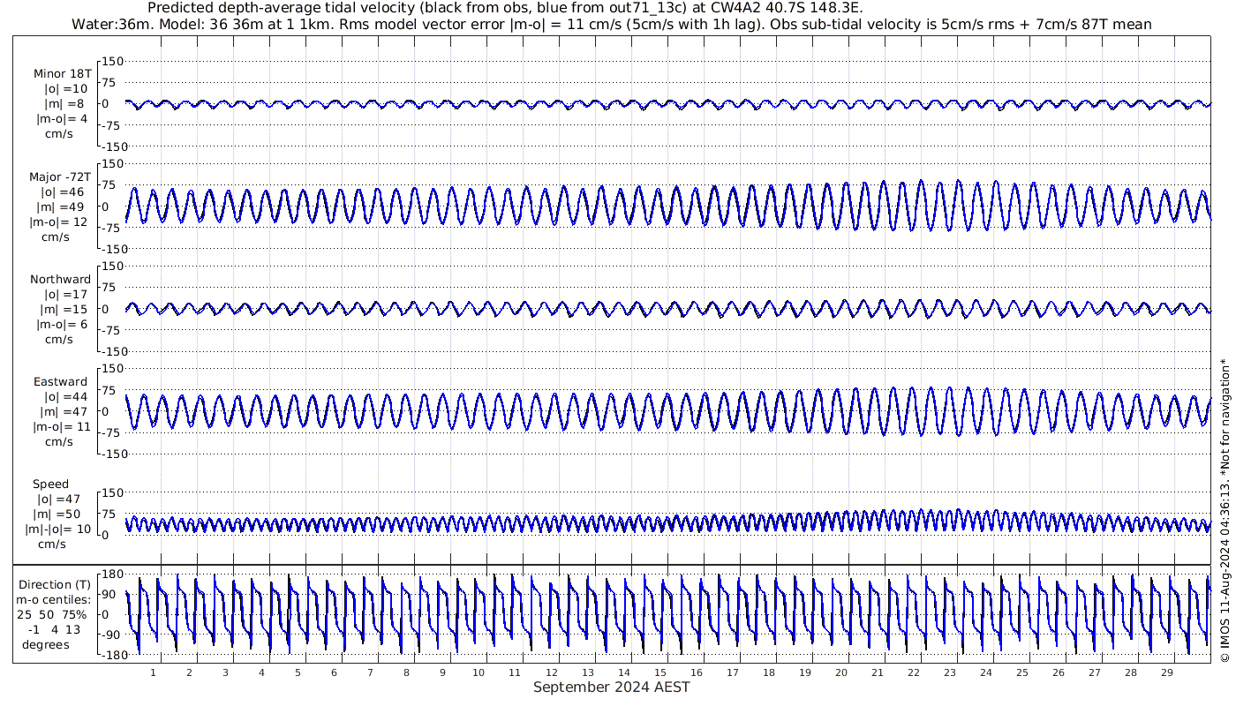Click the '-90' tick on Direction axis

[x=111, y=635]
